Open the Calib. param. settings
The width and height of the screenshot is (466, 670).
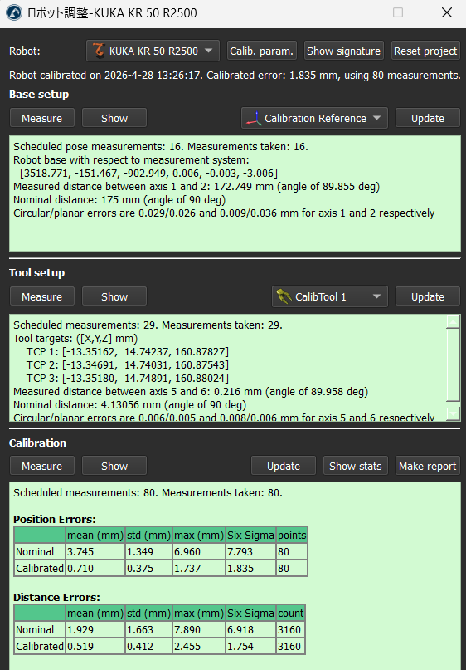261,51
